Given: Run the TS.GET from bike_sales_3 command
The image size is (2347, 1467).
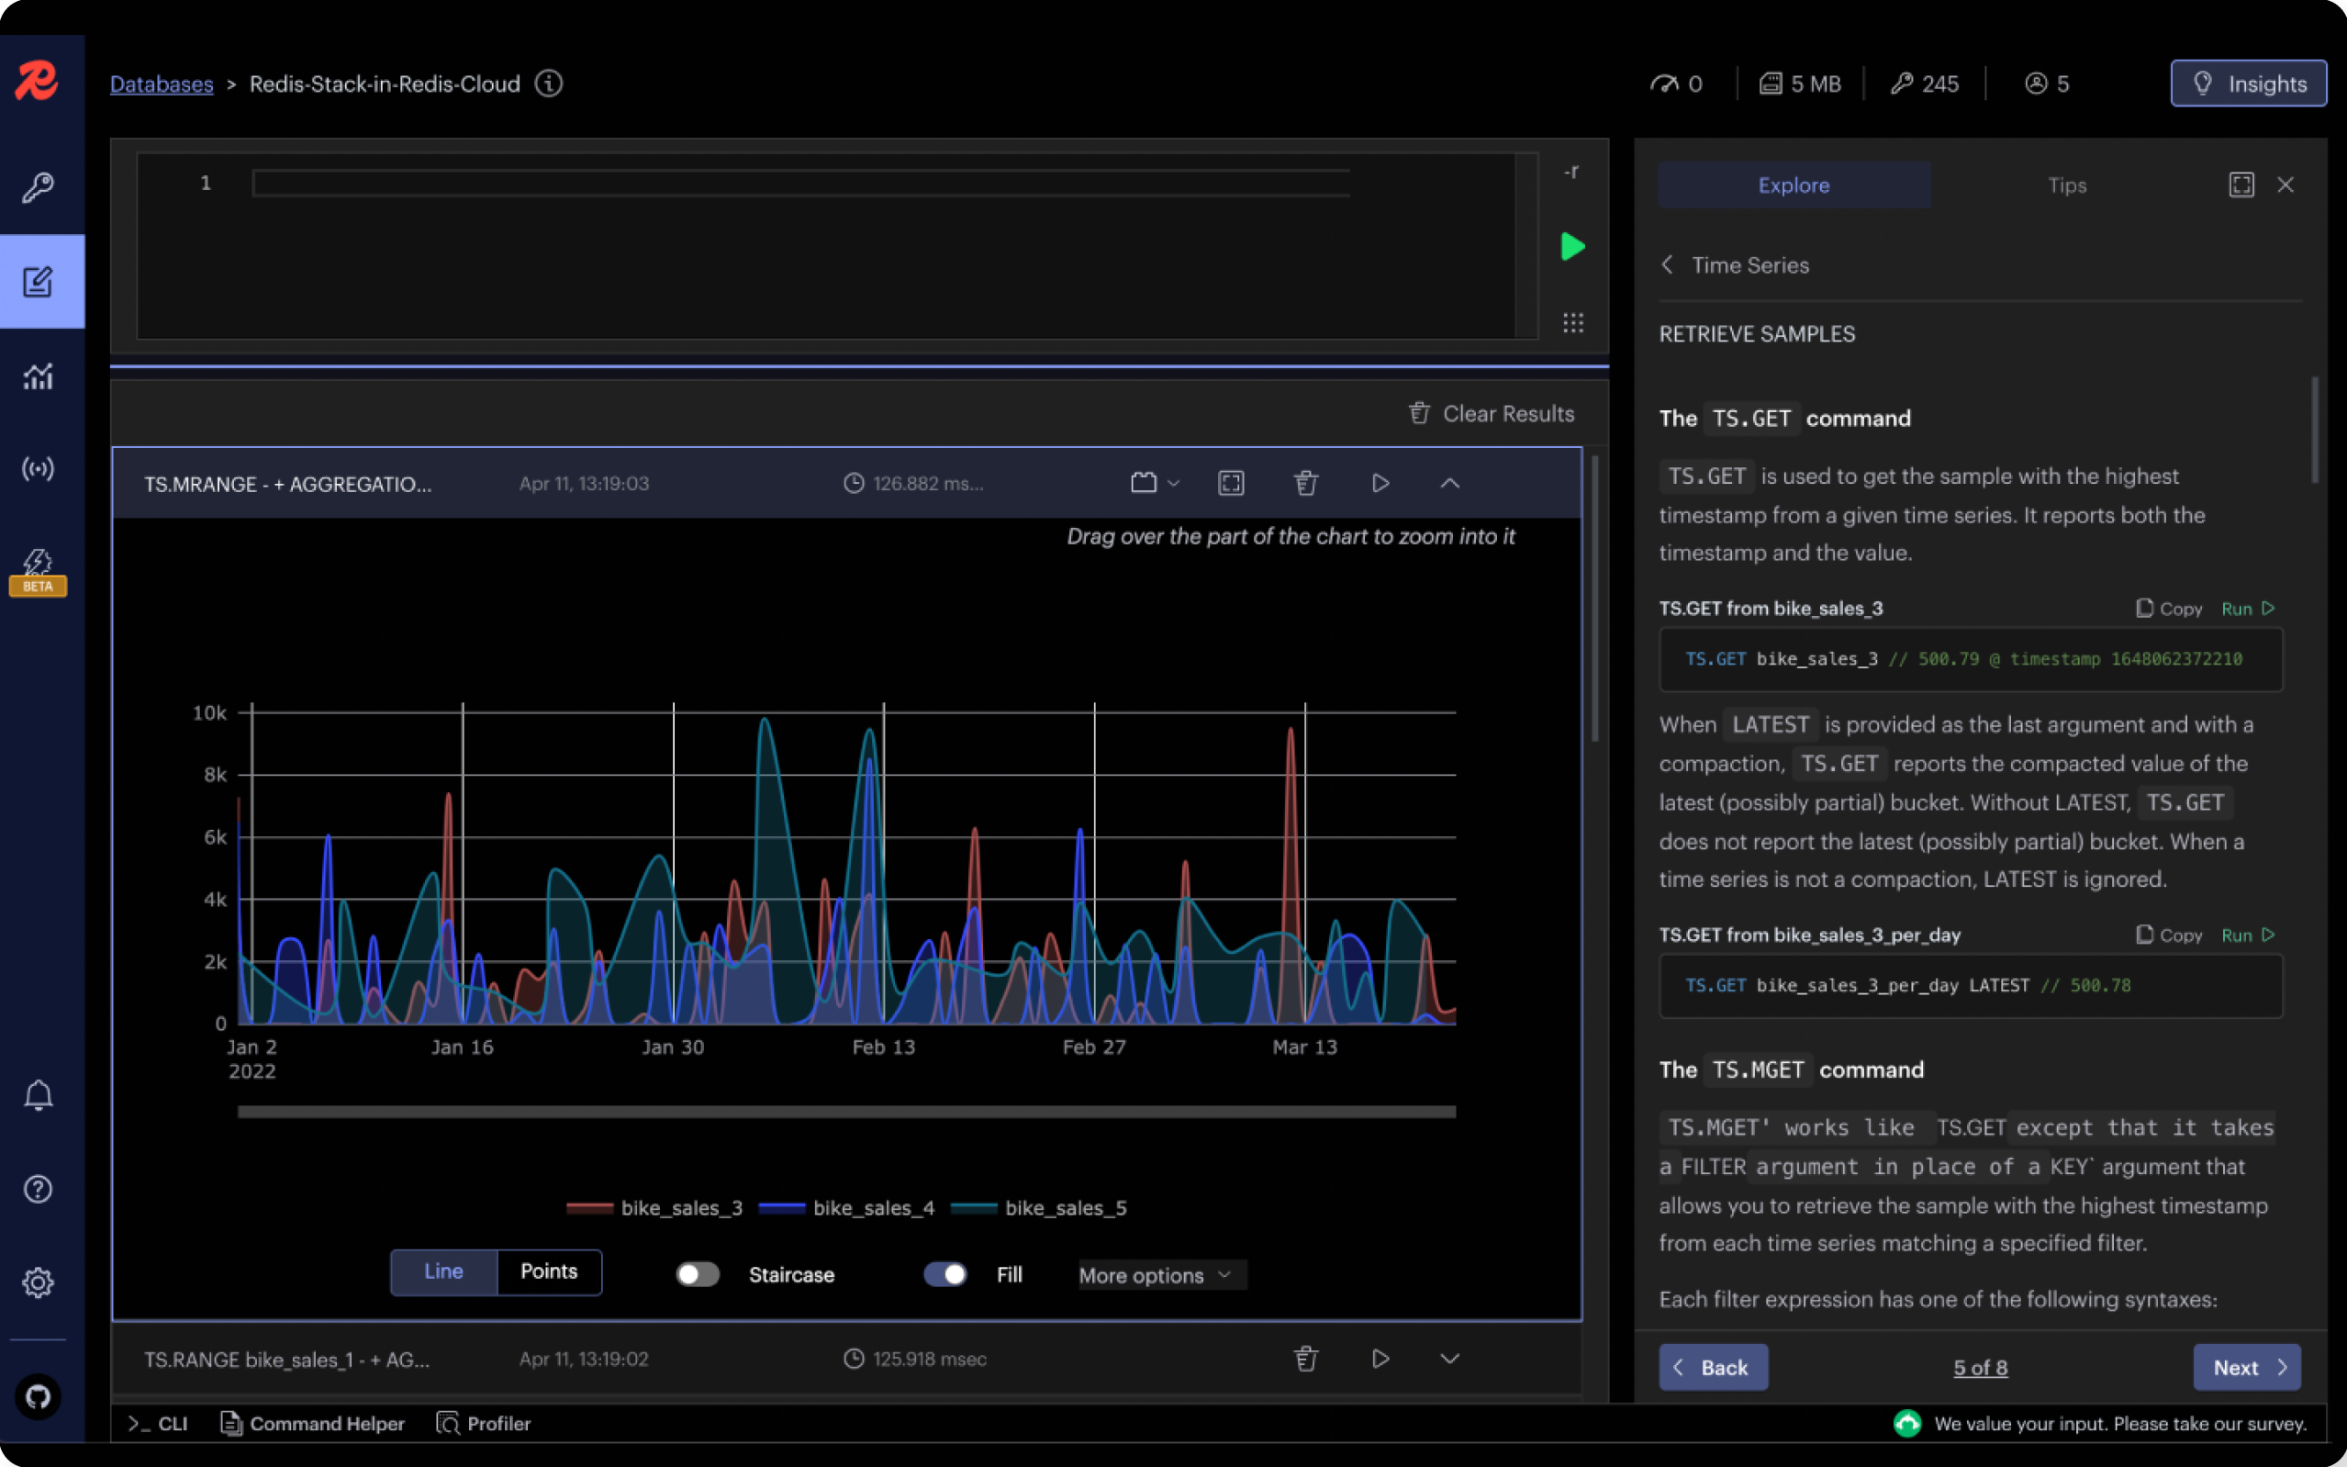Looking at the screenshot, I should click(2247, 609).
